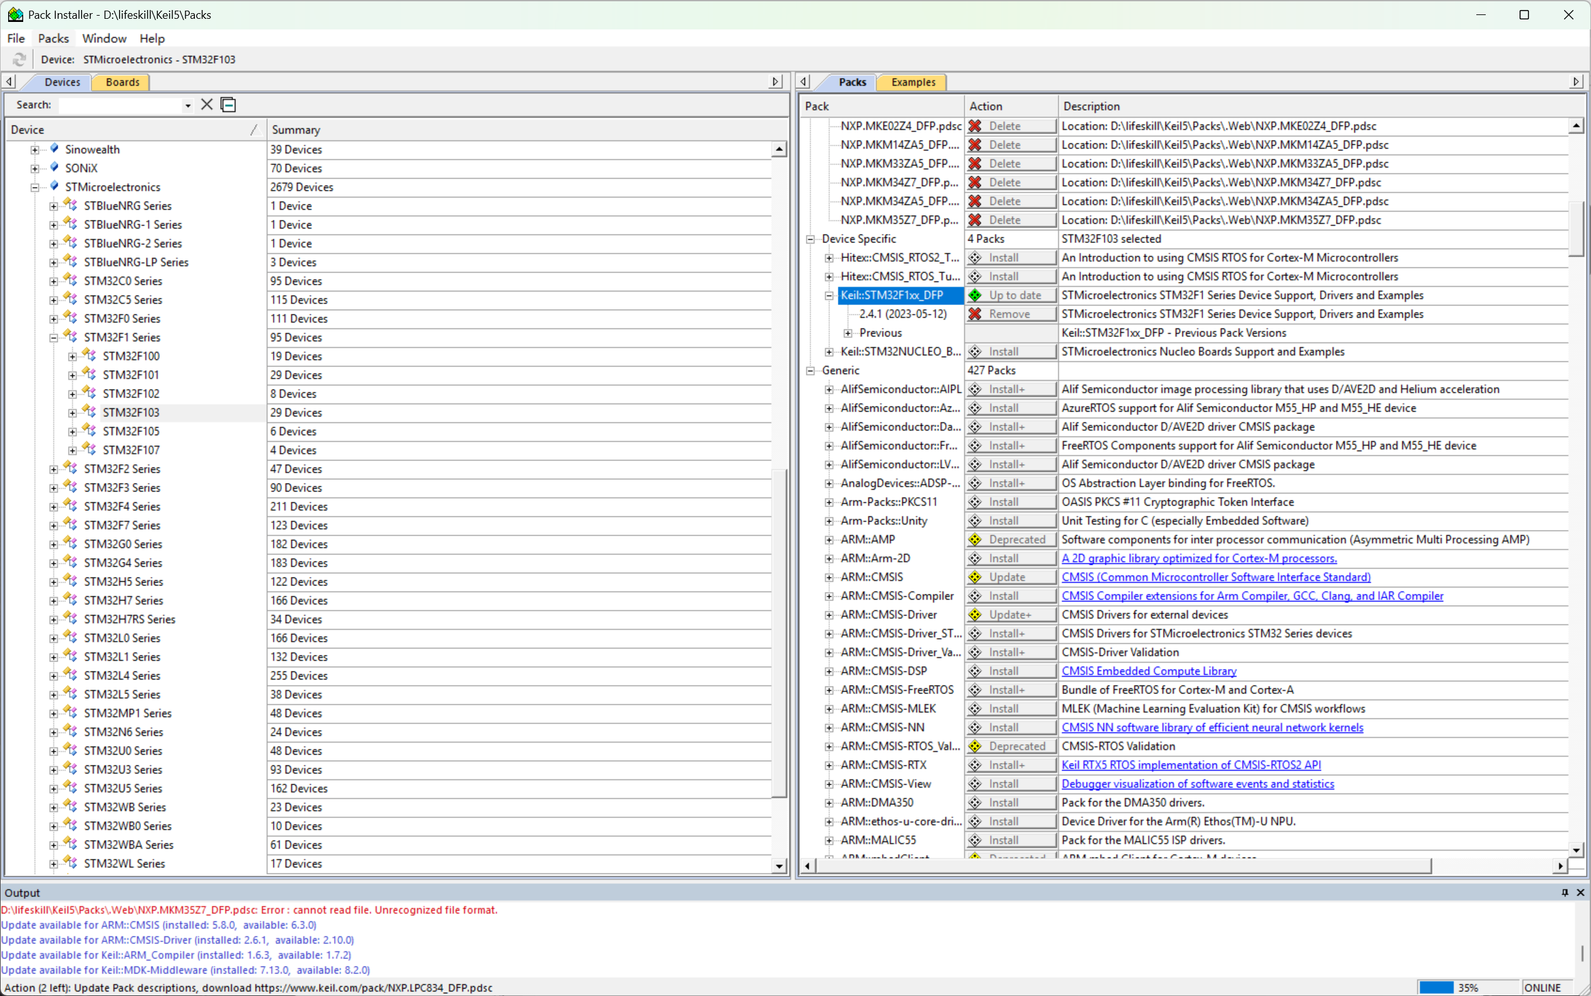Viewport: 1591px width, 996px height.
Task: Click the Packs pane horizontal scrollbar
Action: [1124, 866]
